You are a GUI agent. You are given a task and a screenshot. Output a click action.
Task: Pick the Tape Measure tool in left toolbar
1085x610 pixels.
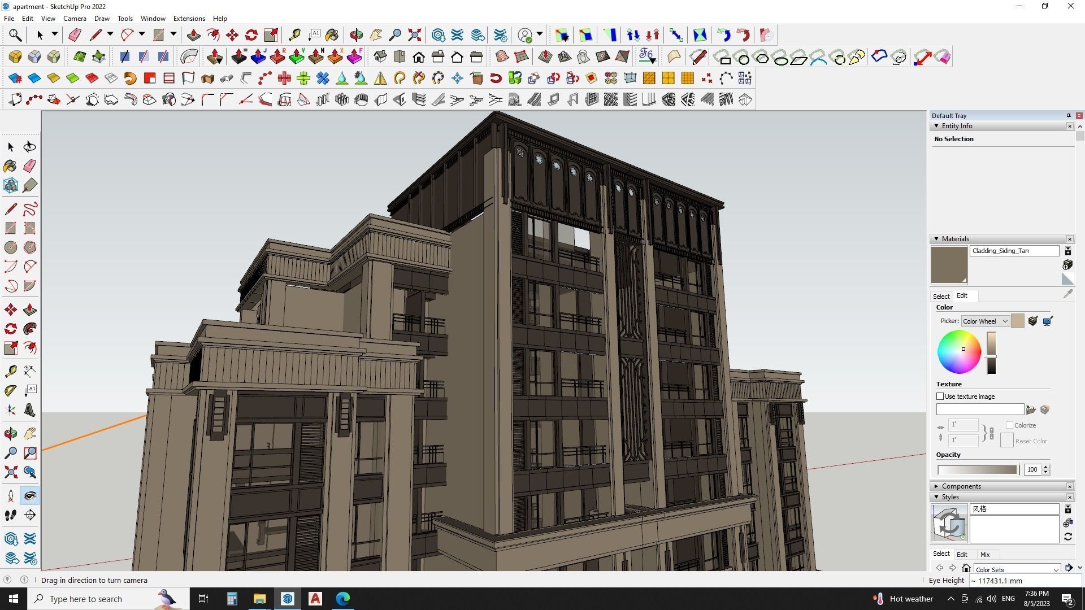[10, 371]
